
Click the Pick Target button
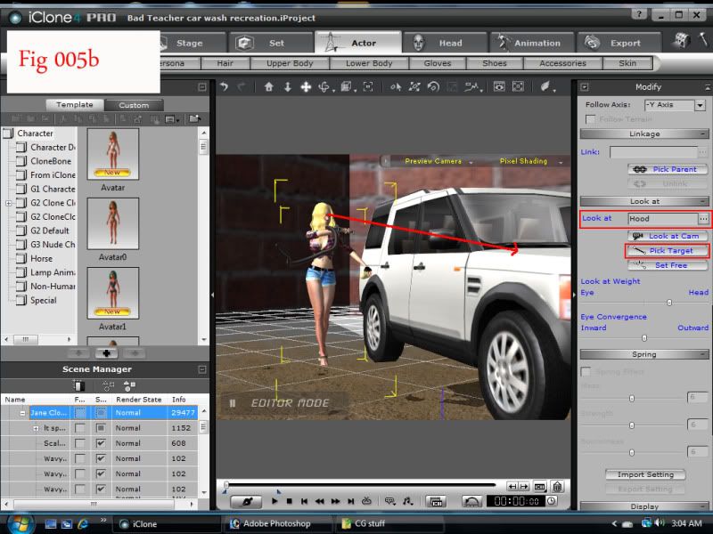pos(668,251)
